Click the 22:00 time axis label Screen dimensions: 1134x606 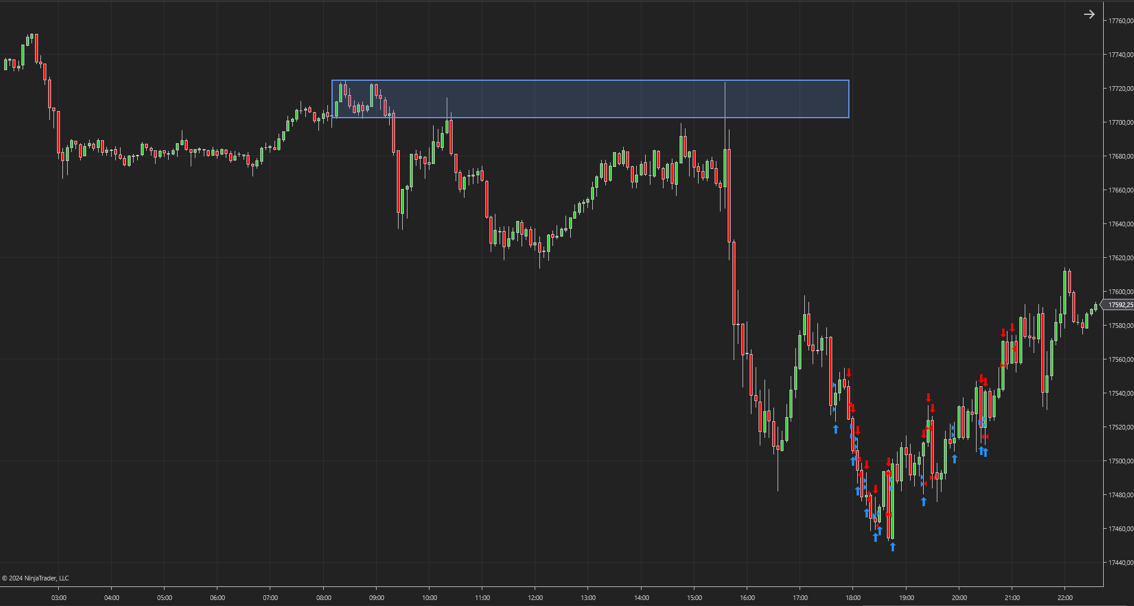(x=1065, y=598)
